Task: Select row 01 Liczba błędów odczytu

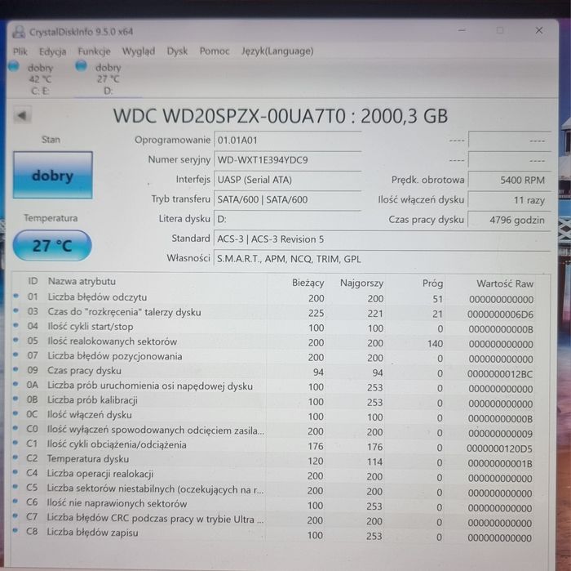Action: (x=273, y=298)
